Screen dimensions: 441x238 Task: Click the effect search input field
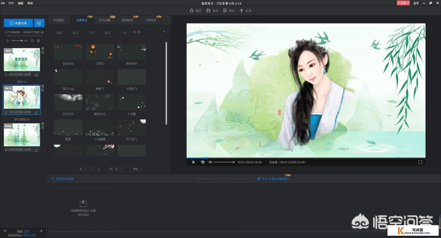pos(153,31)
